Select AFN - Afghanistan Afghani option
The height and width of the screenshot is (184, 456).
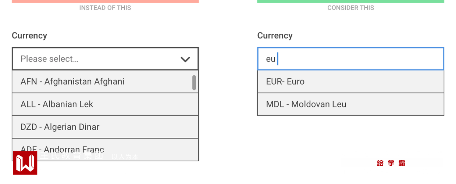[x=72, y=81]
